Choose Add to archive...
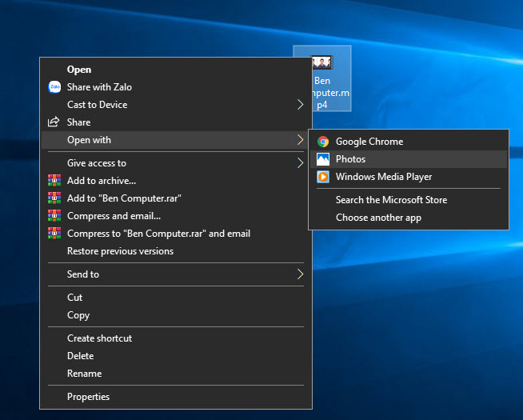This screenshot has width=523, height=420. (176, 181)
